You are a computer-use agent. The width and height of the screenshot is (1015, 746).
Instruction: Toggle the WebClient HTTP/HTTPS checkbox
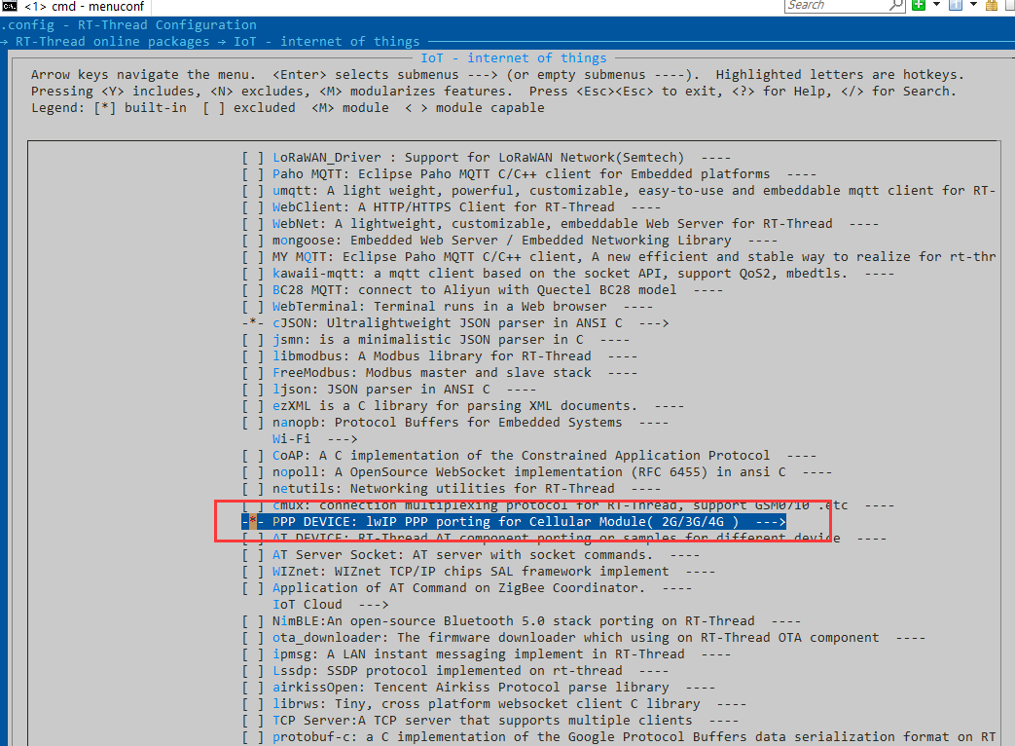(x=253, y=207)
